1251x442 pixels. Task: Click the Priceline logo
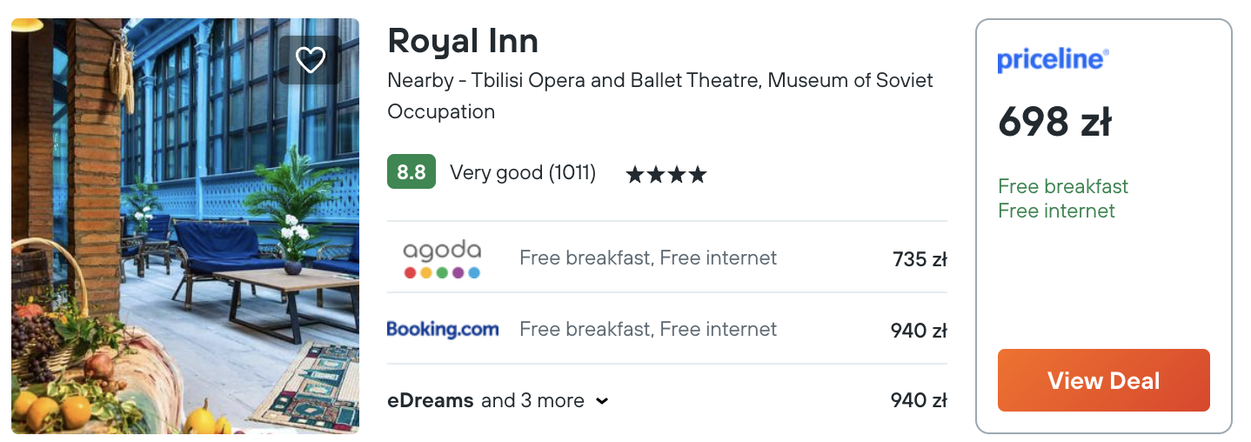[1053, 59]
